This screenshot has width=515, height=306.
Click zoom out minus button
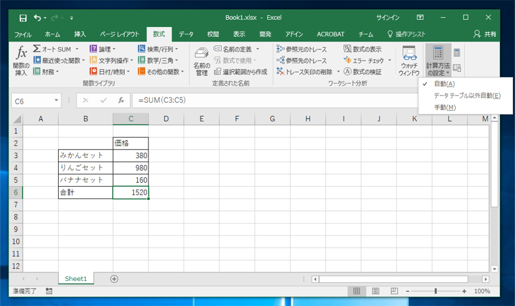(x=407, y=291)
